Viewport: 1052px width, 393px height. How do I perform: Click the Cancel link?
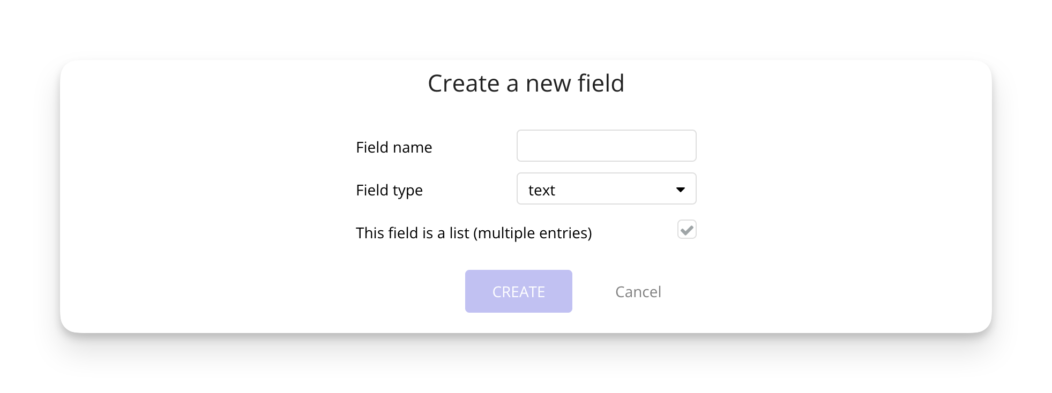tap(638, 292)
